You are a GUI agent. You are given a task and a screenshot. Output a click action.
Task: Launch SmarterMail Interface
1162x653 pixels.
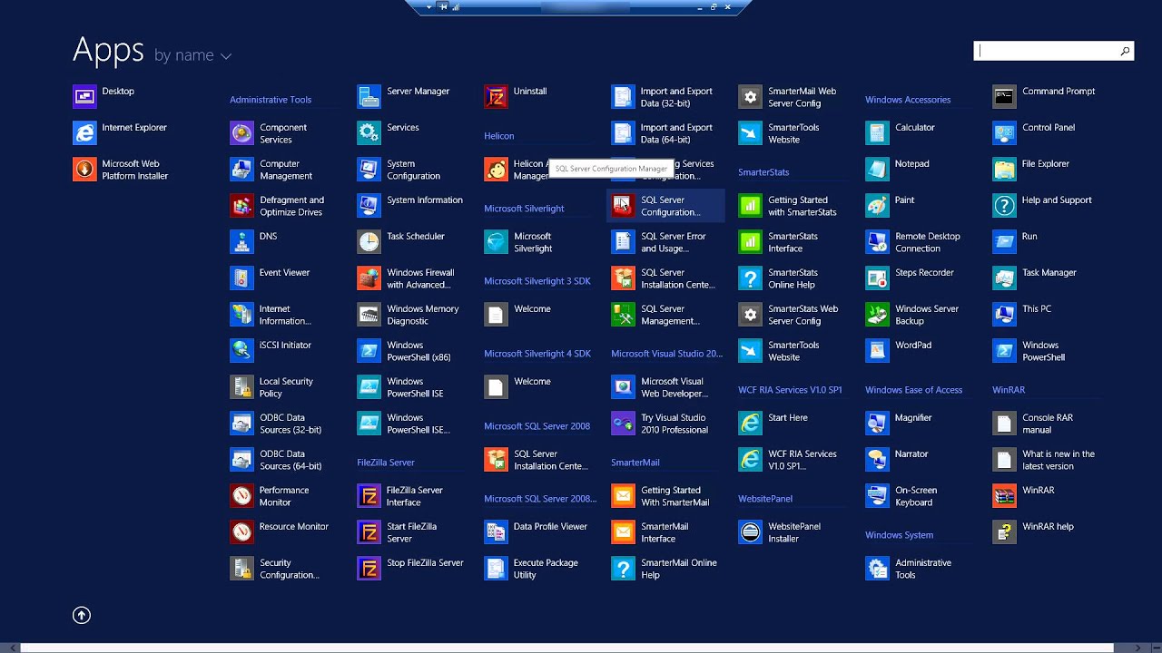point(651,532)
